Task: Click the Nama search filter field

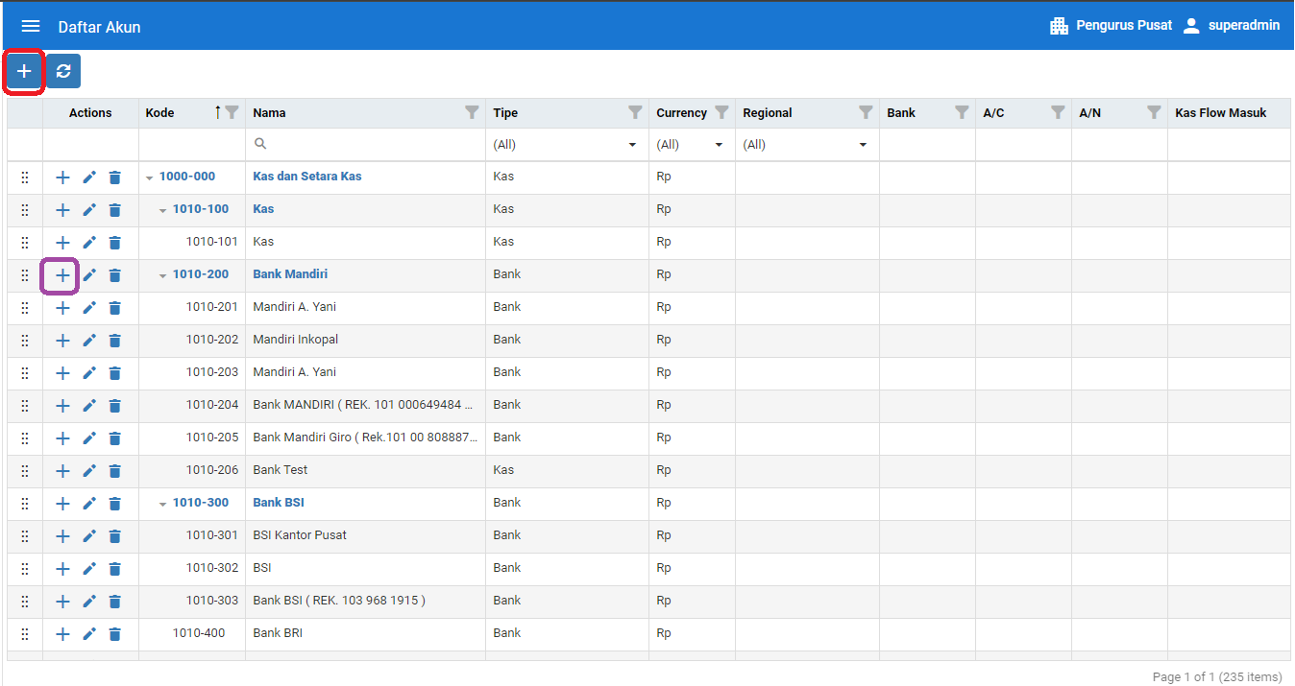Action: tap(370, 145)
